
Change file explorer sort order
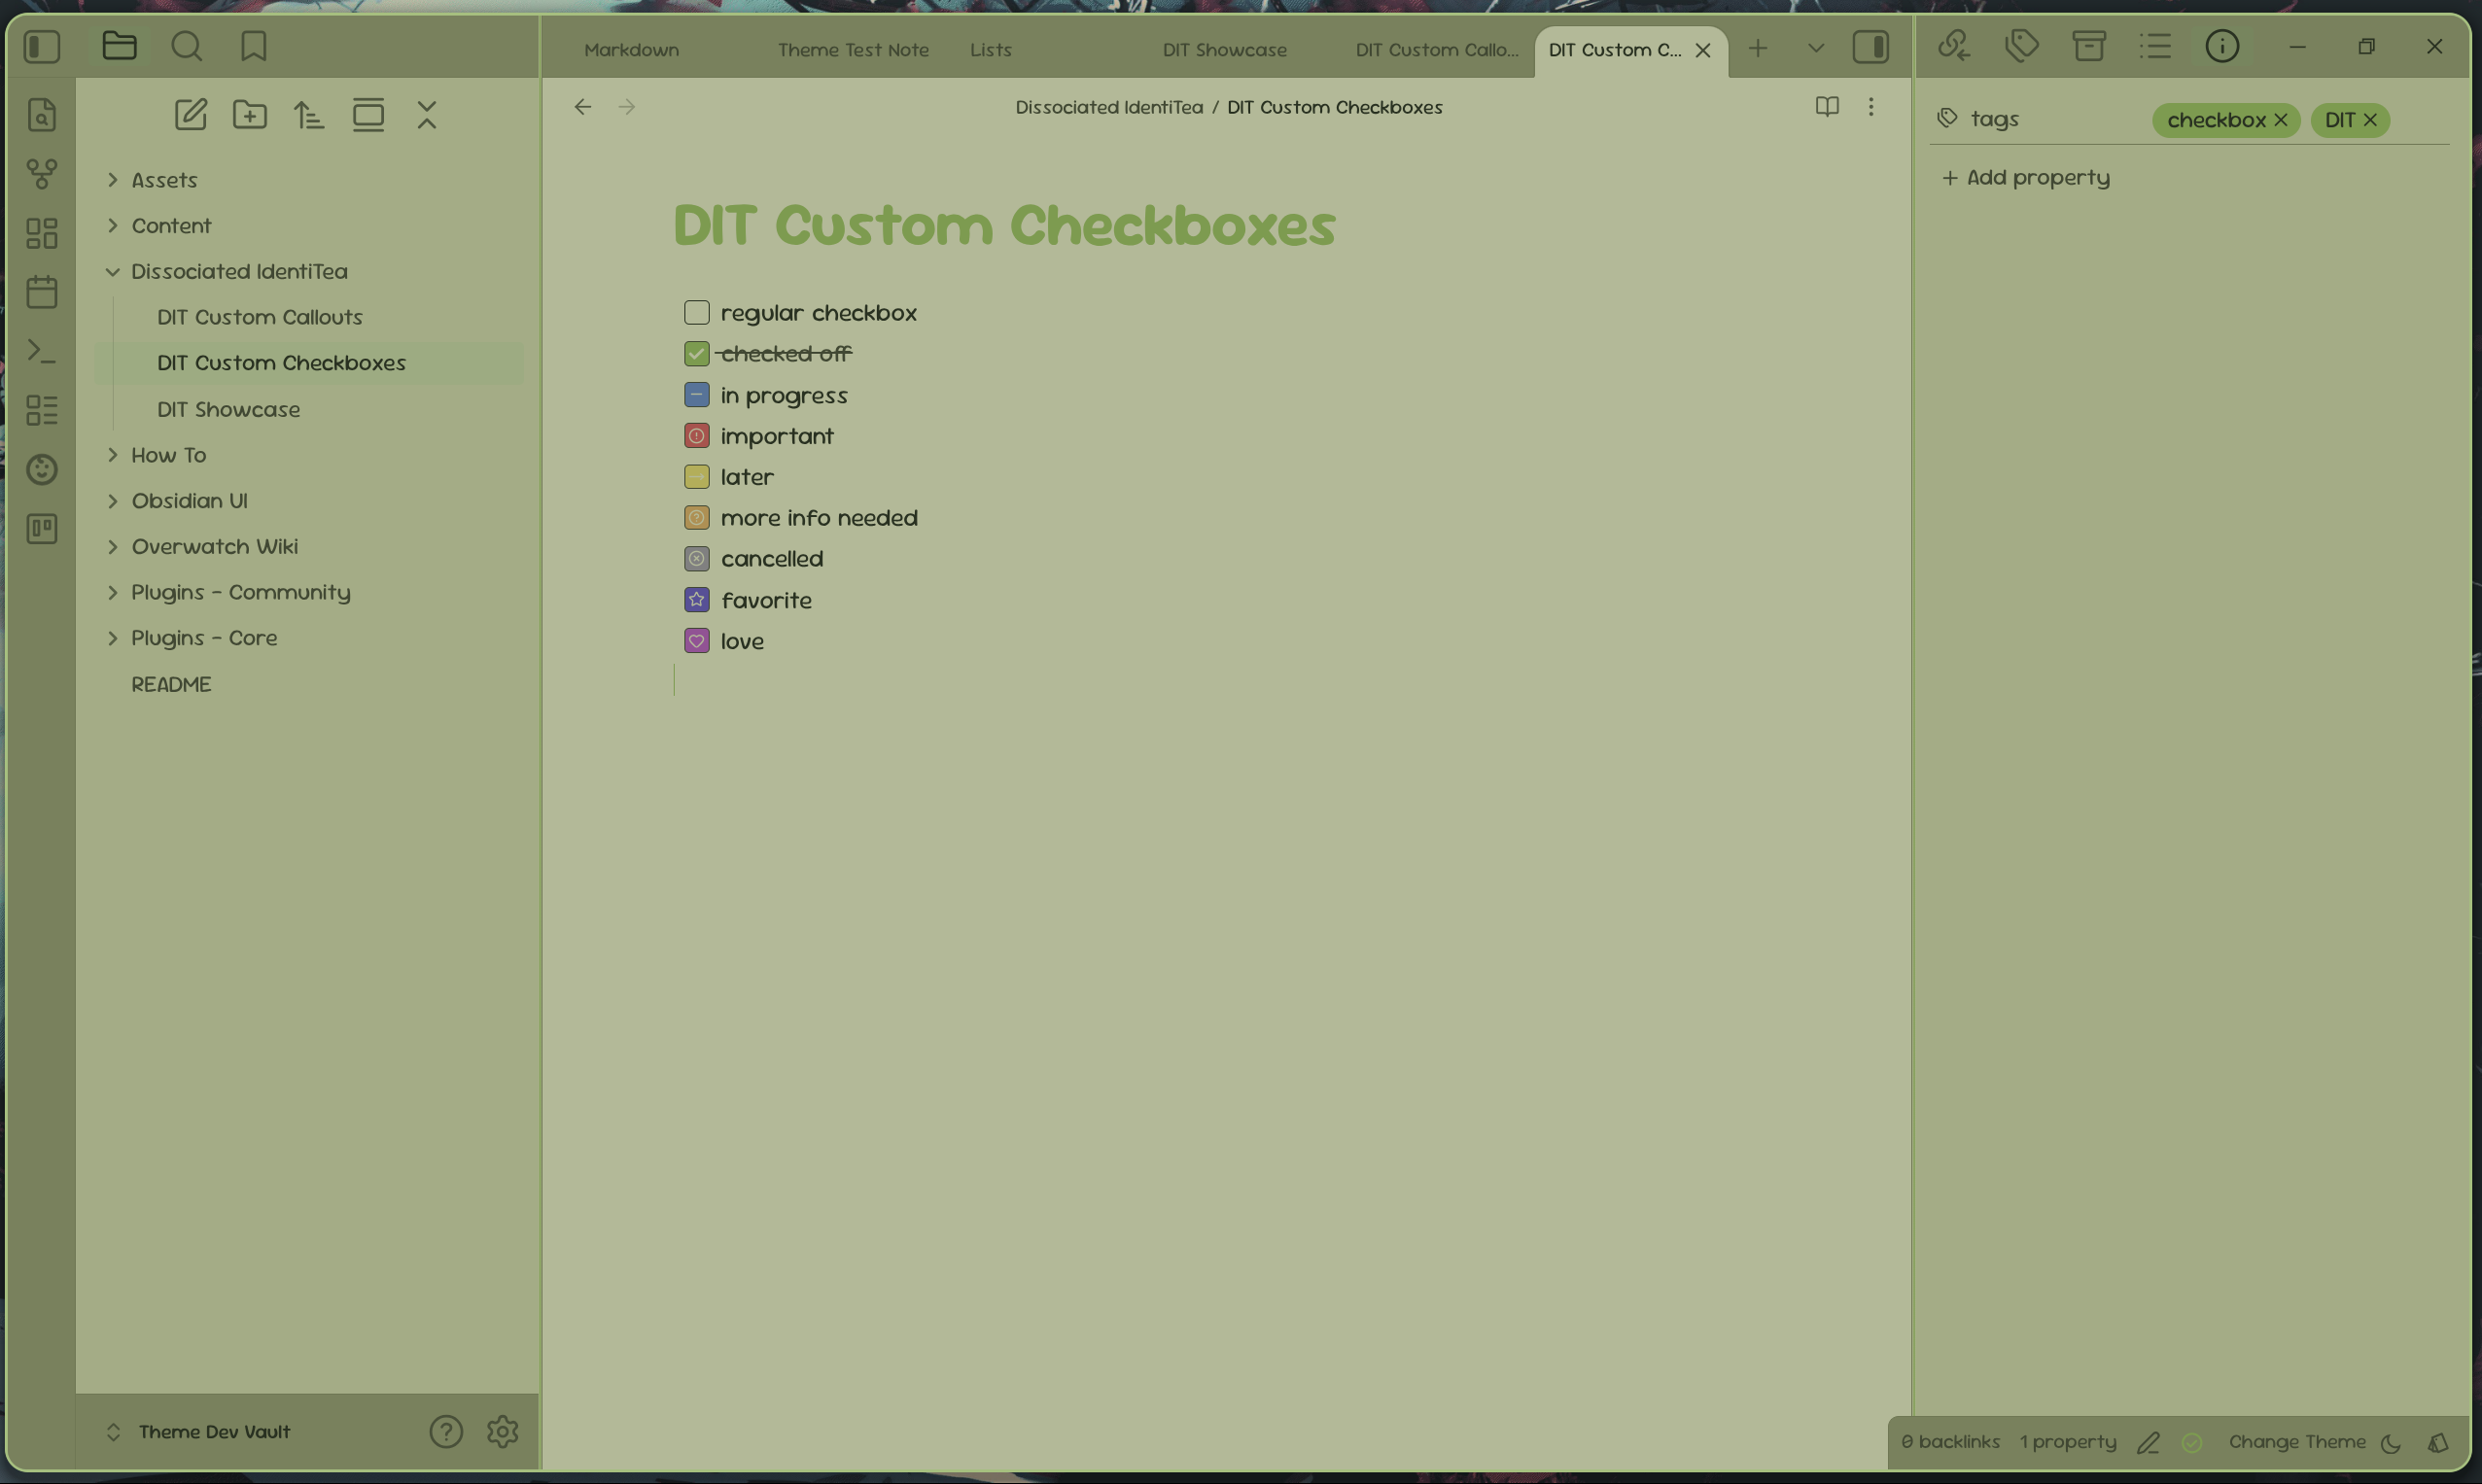308,115
